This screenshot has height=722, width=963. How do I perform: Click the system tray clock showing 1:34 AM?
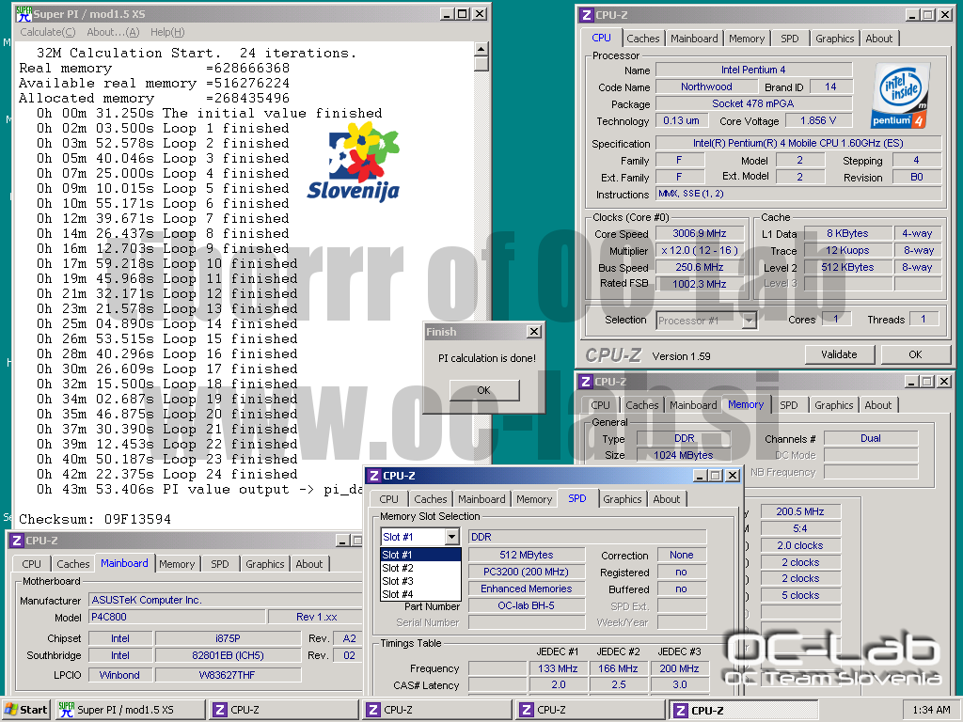click(x=931, y=710)
